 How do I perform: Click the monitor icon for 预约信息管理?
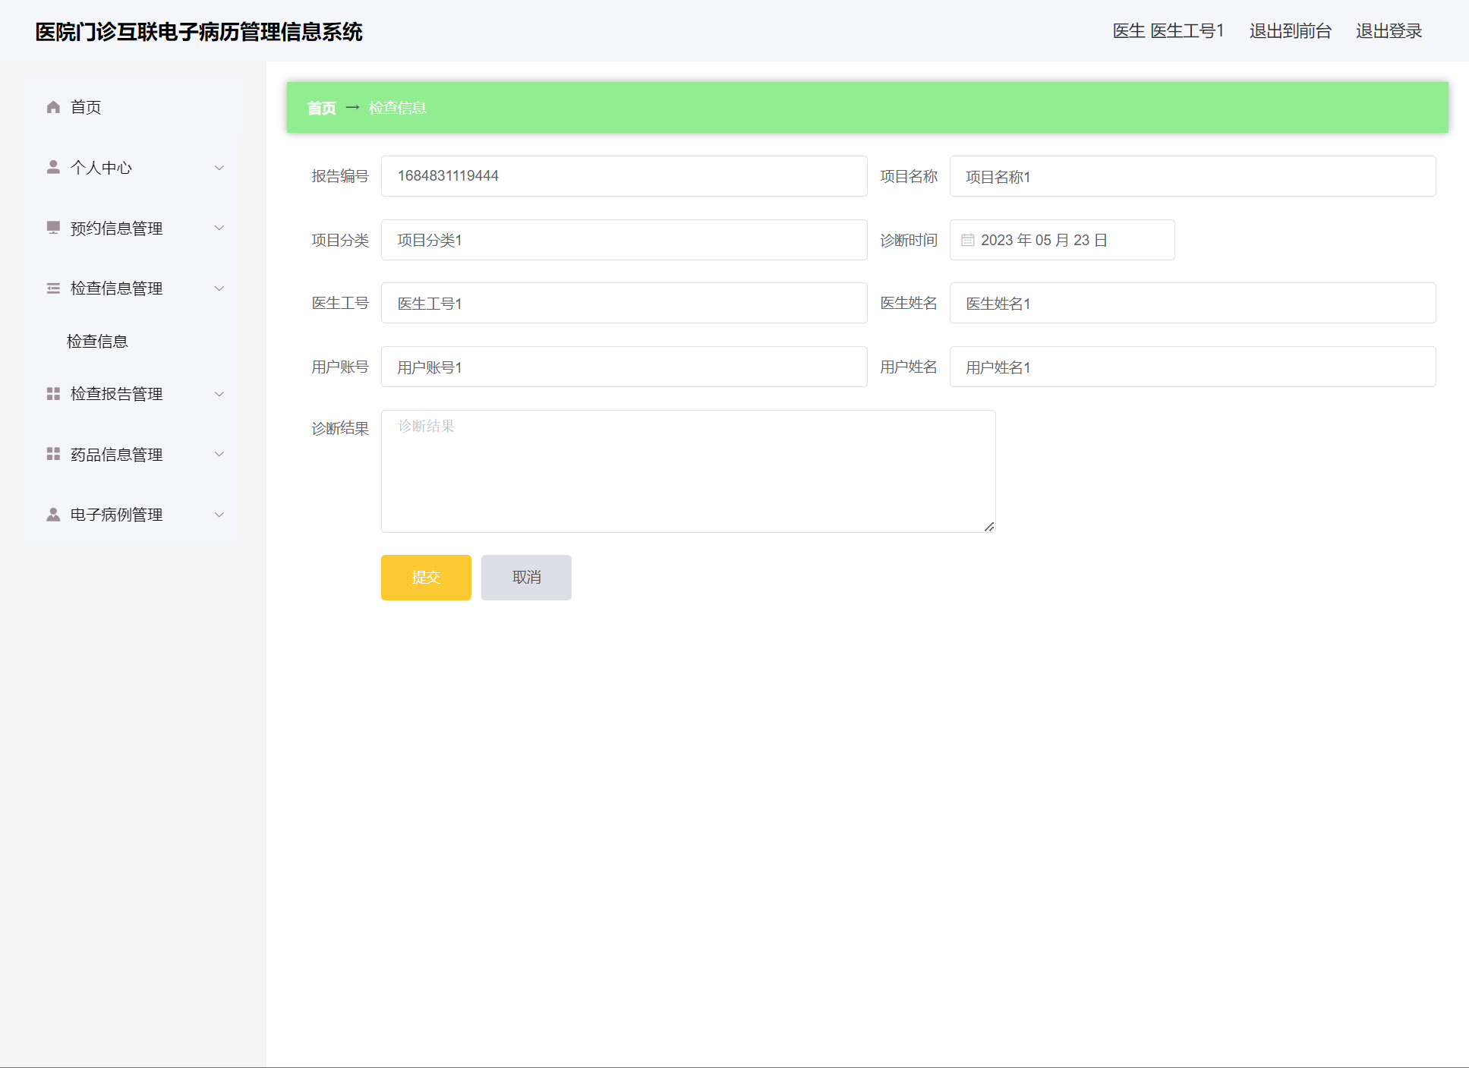coord(53,228)
